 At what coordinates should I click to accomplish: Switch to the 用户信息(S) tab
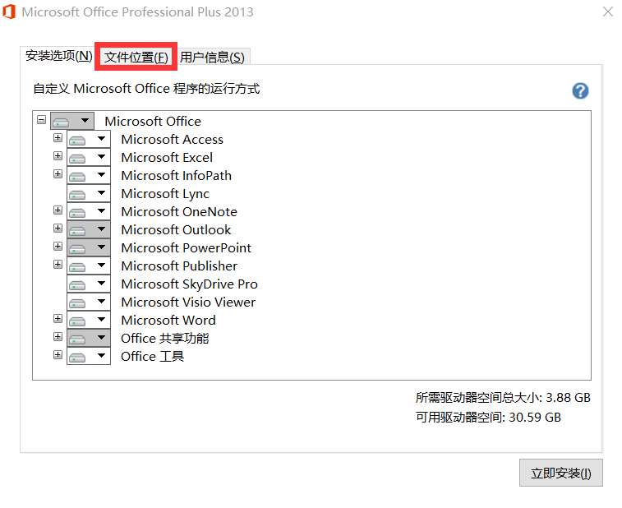coord(212,58)
